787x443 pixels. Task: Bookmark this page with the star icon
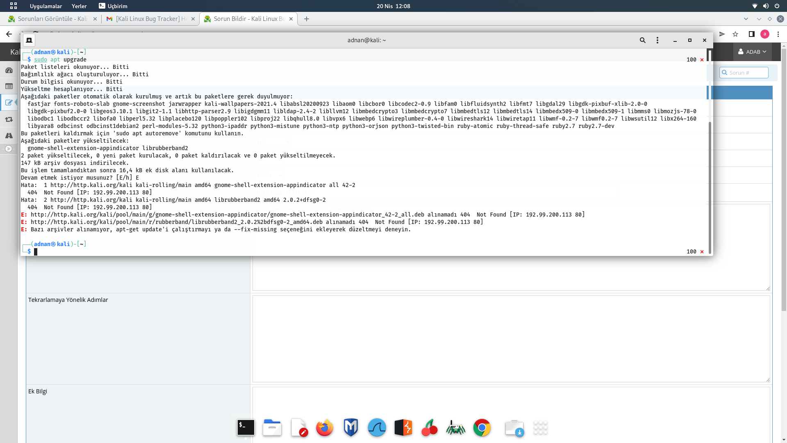tap(735, 34)
